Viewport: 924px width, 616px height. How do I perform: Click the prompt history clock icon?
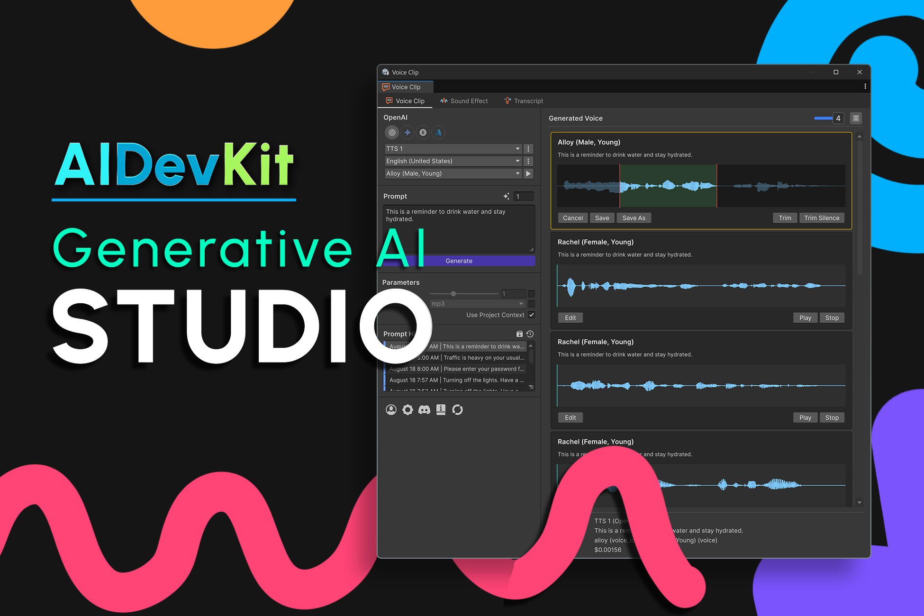click(x=530, y=334)
